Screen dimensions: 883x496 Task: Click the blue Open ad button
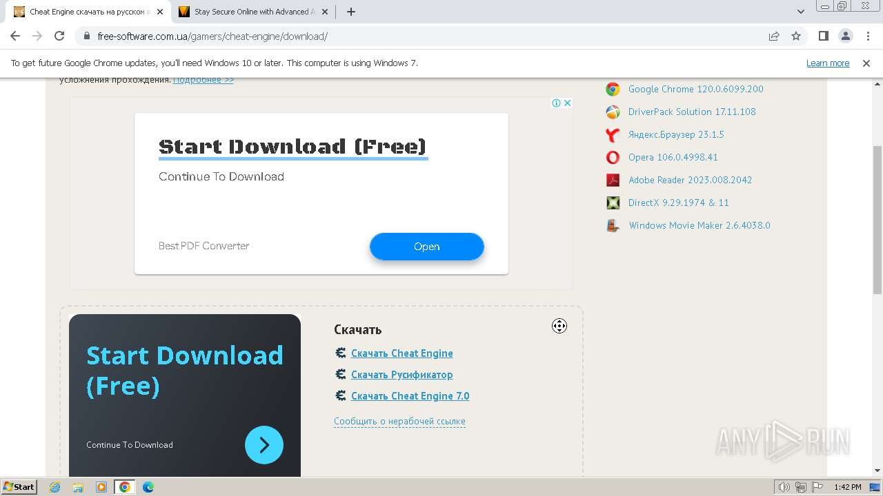click(427, 247)
